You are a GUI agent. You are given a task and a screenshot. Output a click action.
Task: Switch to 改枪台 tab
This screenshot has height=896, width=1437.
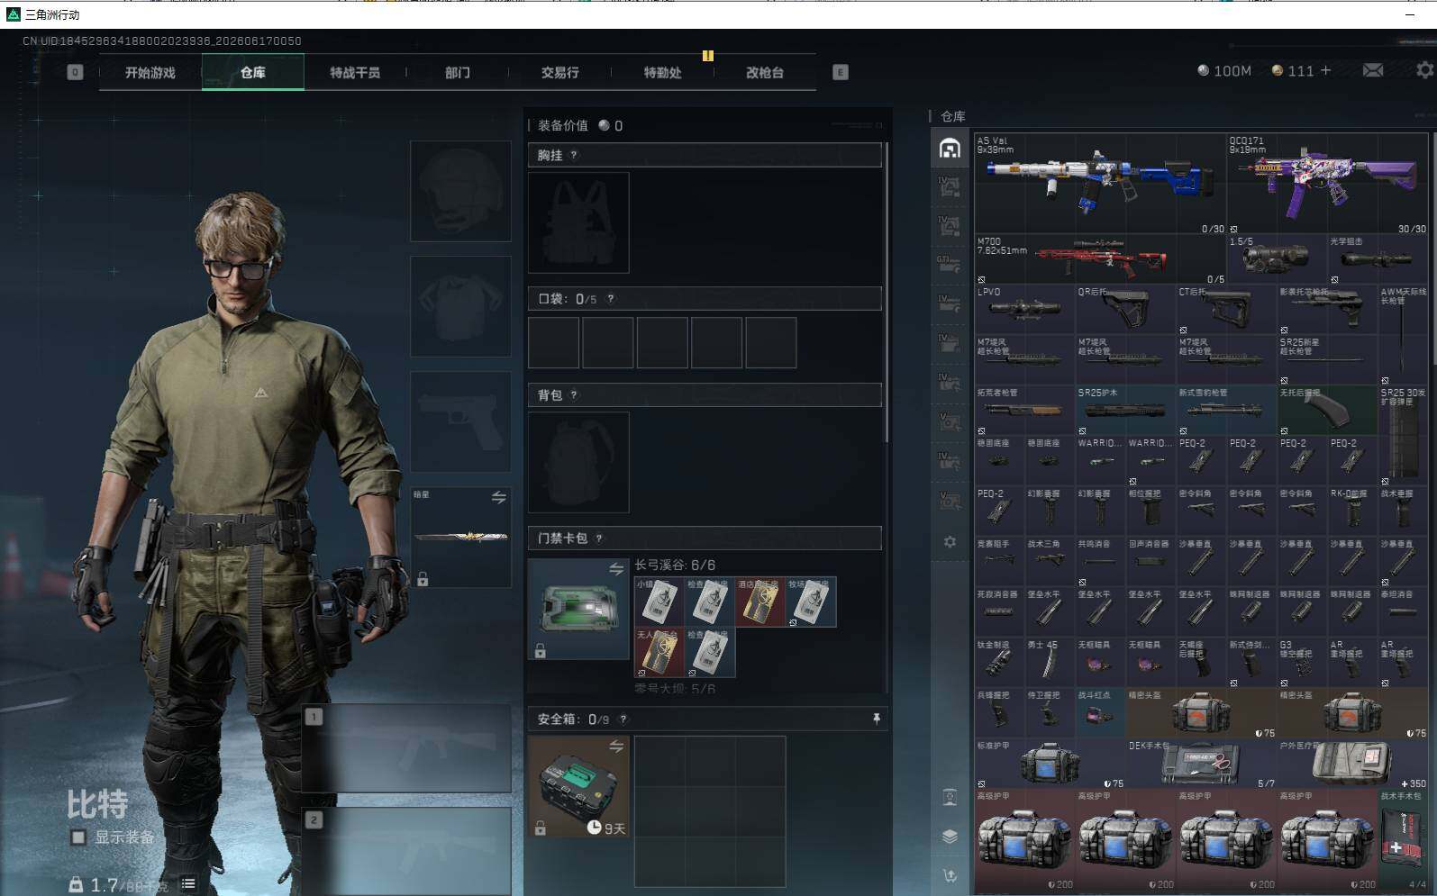click(x=765, y=72)
